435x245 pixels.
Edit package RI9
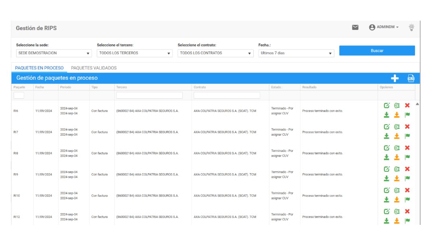386,169
